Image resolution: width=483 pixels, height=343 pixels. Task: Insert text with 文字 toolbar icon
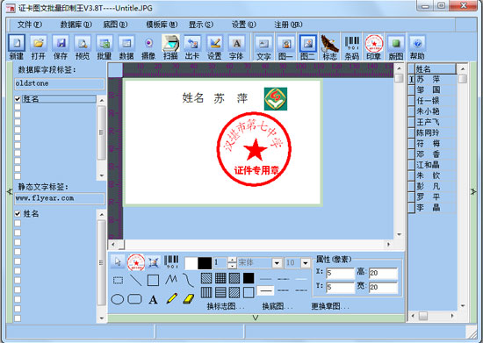pos(263,47)
